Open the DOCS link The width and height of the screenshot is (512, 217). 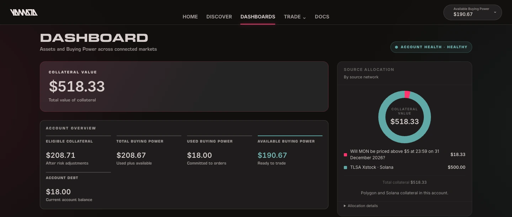click(322, 17)
